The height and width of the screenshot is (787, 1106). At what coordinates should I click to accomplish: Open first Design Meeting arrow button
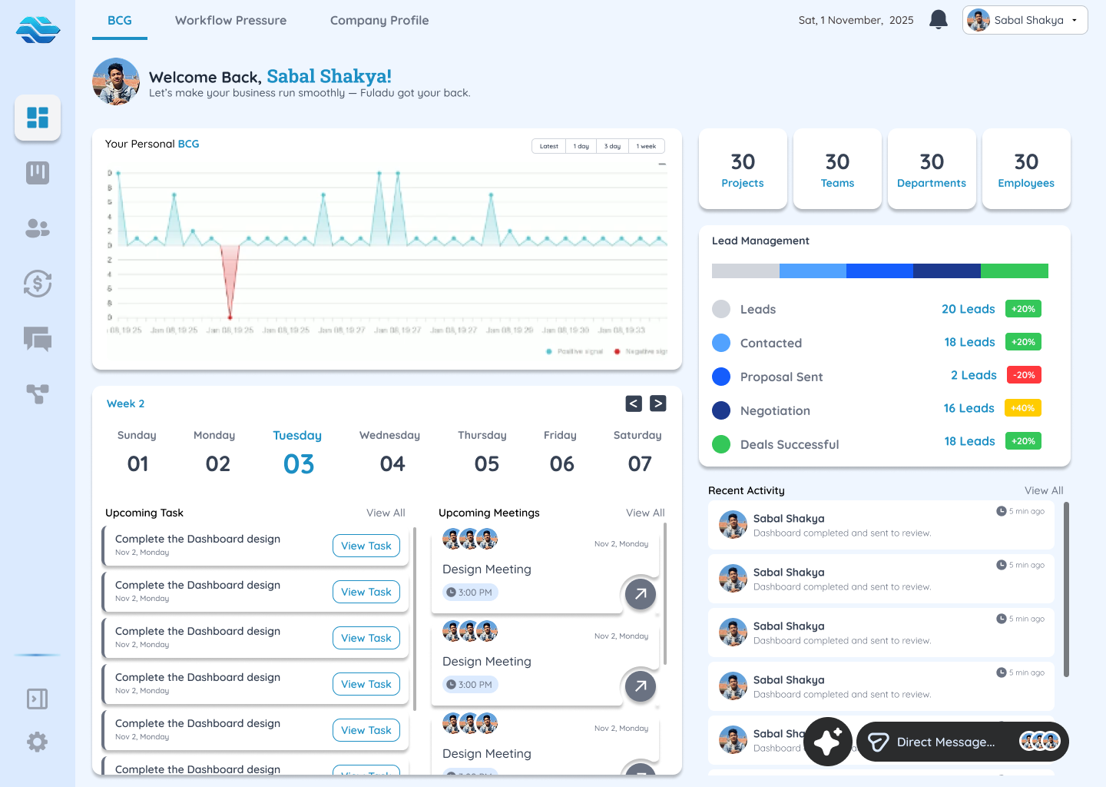pos(641,593)
